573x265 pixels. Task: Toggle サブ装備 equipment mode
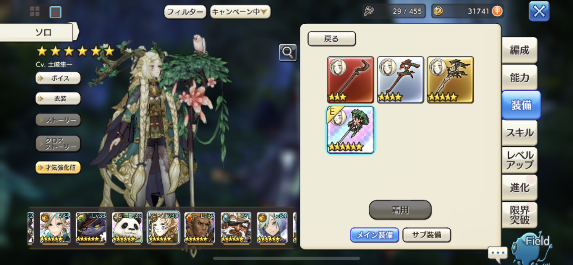(x=427, y=235)
